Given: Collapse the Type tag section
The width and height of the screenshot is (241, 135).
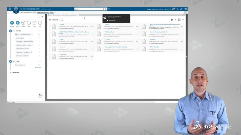Looking at the screenshot, I should [14, 61].
